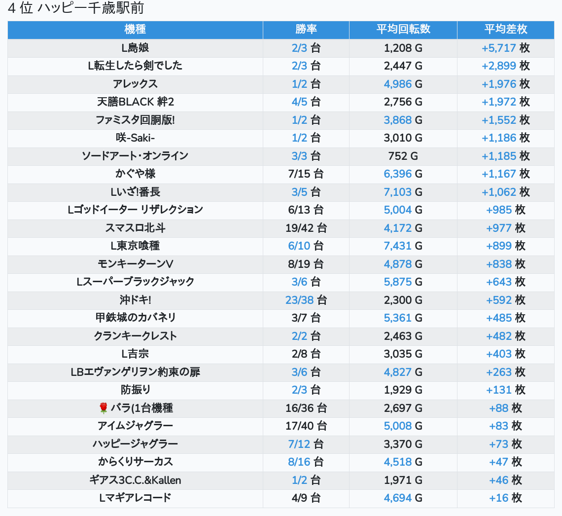
Task: Select Lいざ!番長 machine name
Action: coord(135,192)
